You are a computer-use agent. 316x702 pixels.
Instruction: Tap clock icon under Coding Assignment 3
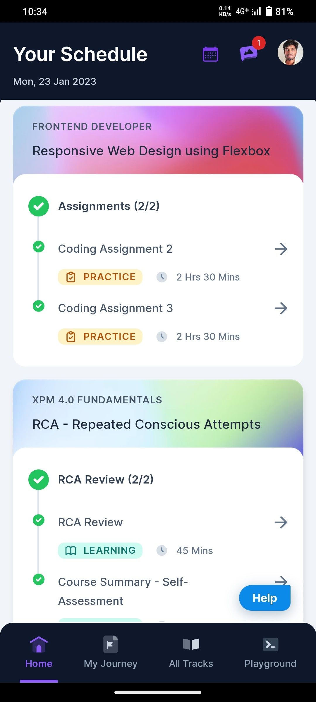tap(162, 336)
